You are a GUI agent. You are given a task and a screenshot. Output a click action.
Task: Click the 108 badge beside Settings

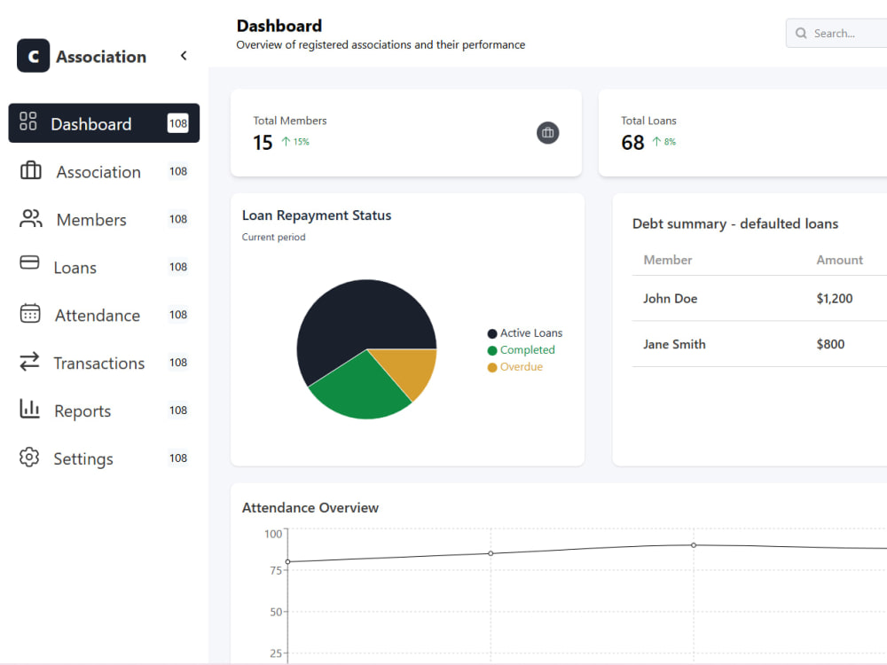[x=178, y=458]
